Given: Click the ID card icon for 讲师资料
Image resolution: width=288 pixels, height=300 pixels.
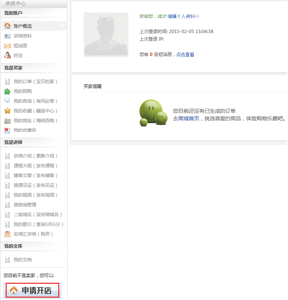Looking at the screenshot, I should (x=8, y=36).
